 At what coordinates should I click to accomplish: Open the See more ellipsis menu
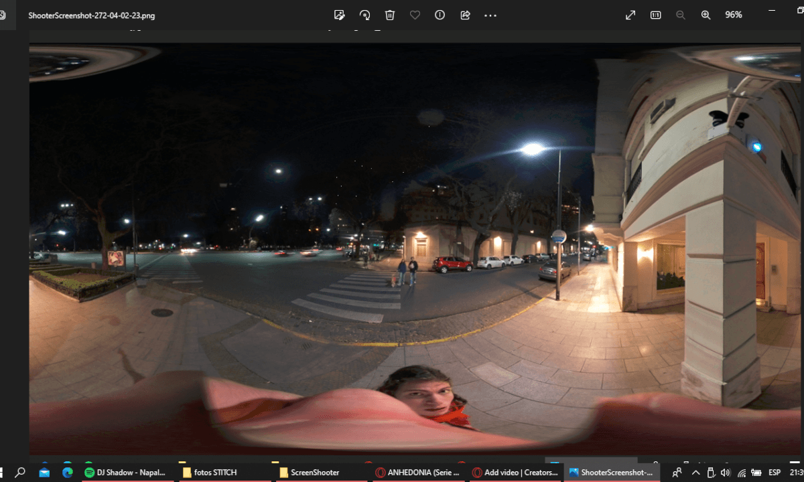(490, 15)
